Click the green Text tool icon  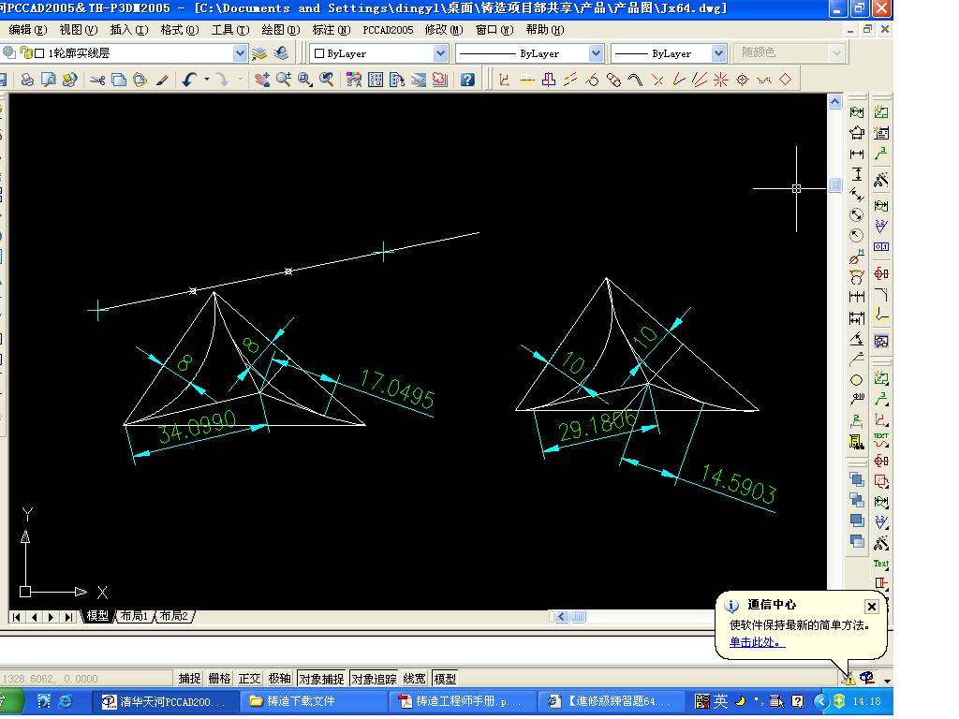pos(880,564)
